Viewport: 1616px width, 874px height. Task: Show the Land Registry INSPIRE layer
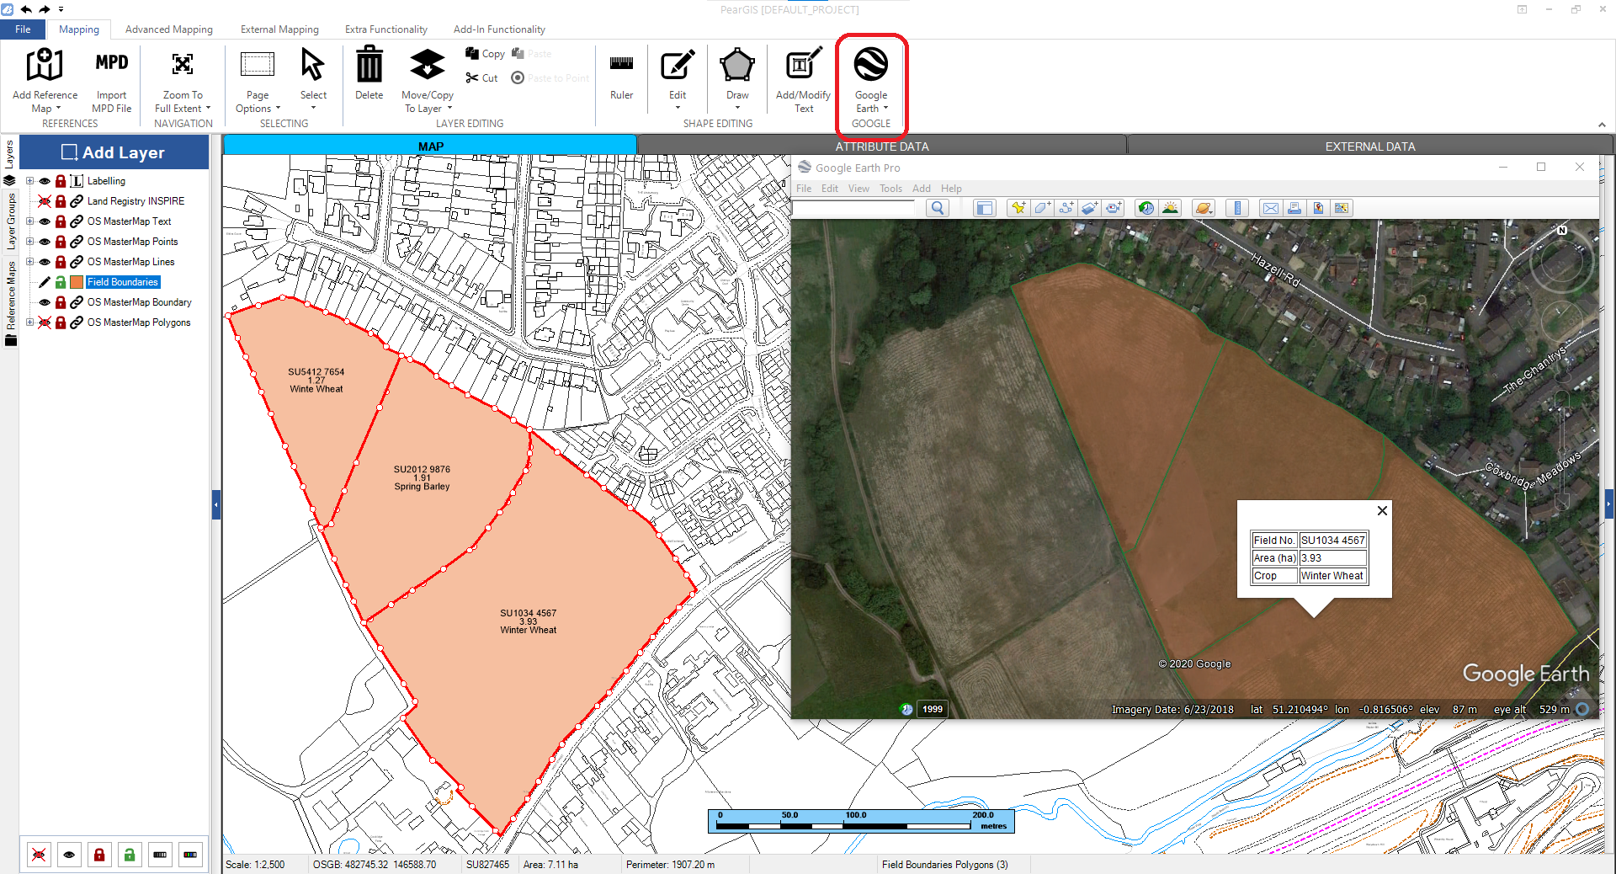coord(45,201)
